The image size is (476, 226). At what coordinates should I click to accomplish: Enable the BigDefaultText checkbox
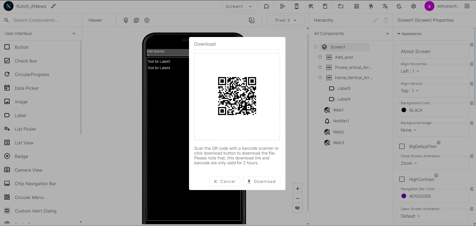coord(402,146)
